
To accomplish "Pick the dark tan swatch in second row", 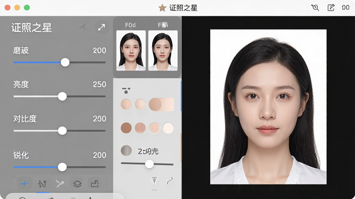I will pos(126,128).
